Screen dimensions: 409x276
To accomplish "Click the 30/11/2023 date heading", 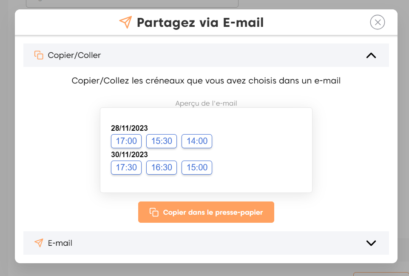I will pyautogui.click(x=129, y=155).
